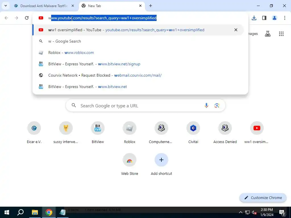This screenshot has height=218, width=291.
Task: Open Windows taskbar search
Action: (20, 212)
